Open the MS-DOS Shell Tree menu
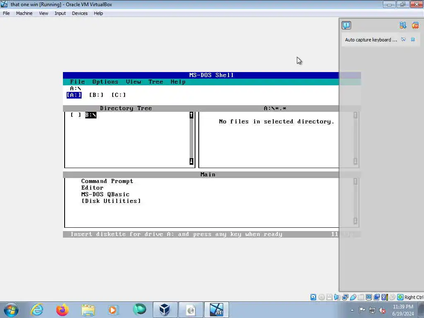The image size is (424, 318). coord(156,82)
